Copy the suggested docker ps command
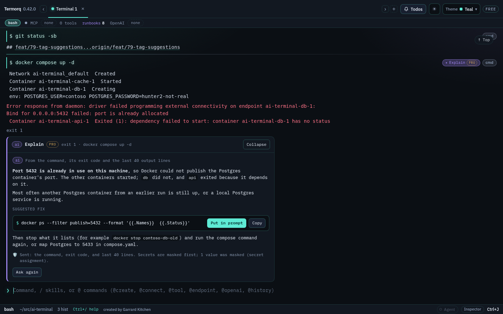This screenshot has height=314, width=503. tap(257, 223)
